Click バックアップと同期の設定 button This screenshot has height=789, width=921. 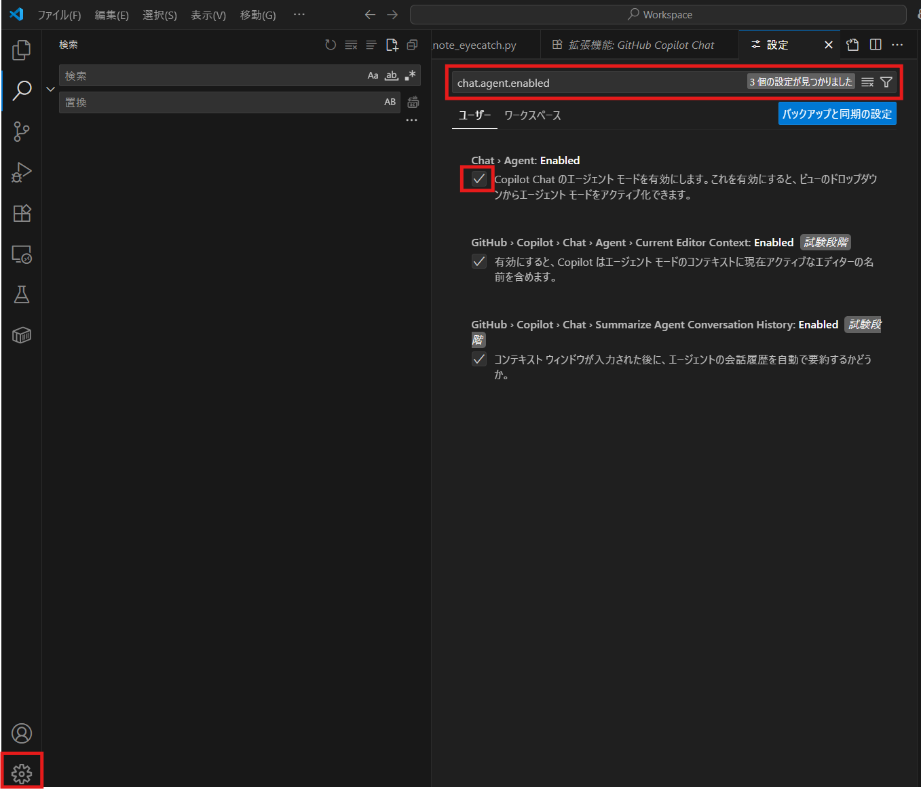point(838,113)
